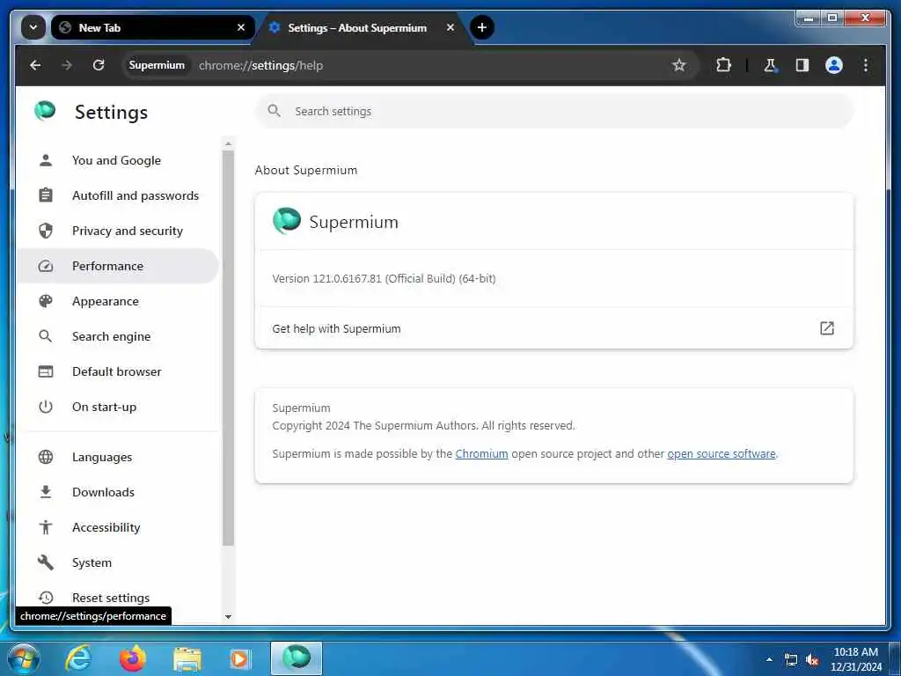The height and width of the screenshot is (676, 901).
Task: Click the person icon beside You and Google
Action: click(46, 160)
